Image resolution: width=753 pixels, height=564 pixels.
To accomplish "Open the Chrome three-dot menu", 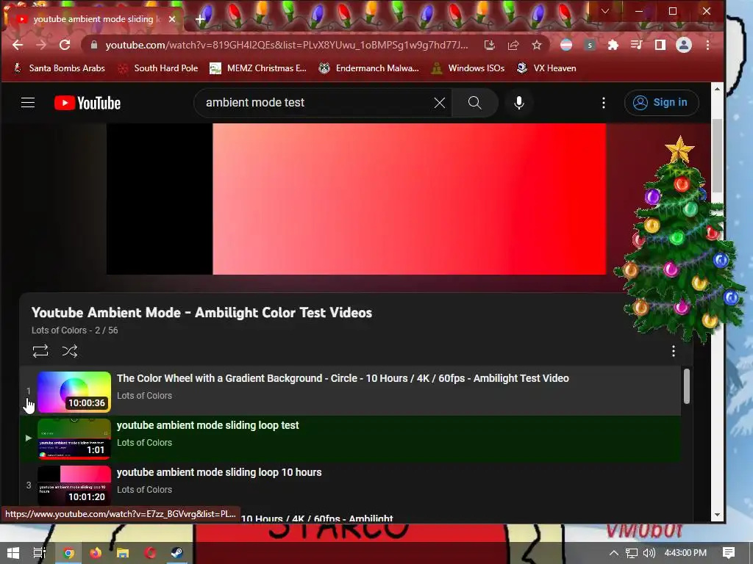I will click(708, 45).
